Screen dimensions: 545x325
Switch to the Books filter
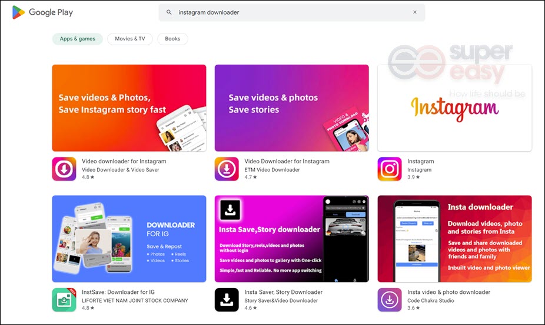coord(172,39)
